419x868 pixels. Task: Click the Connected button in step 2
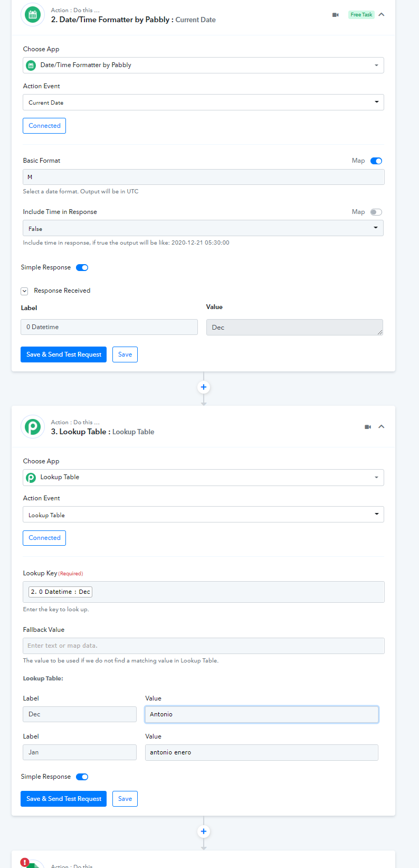[44, 126]
